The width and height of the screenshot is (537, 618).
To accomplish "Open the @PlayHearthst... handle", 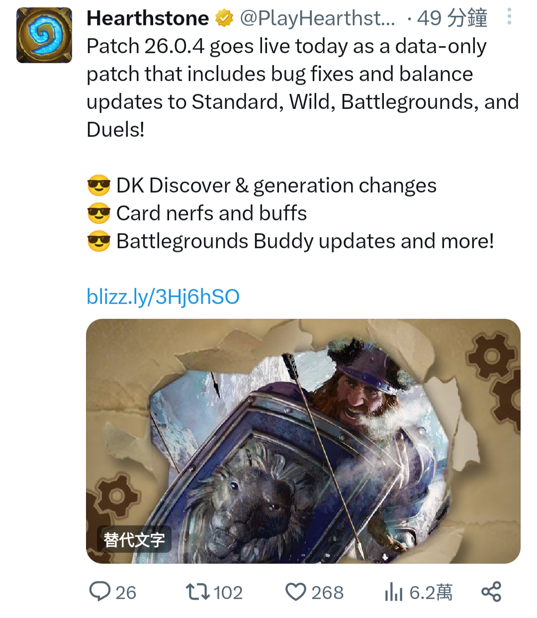I will (x=318, y=18).
